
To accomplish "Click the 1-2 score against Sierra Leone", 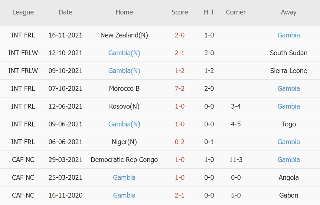I will point(180,71).
